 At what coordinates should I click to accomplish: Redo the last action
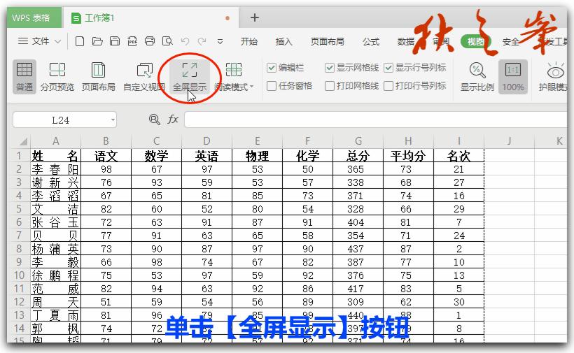pos(202,41)
